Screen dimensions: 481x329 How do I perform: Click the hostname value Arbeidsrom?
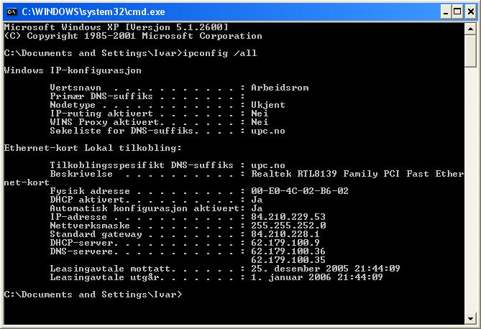(x=280, y=88)
